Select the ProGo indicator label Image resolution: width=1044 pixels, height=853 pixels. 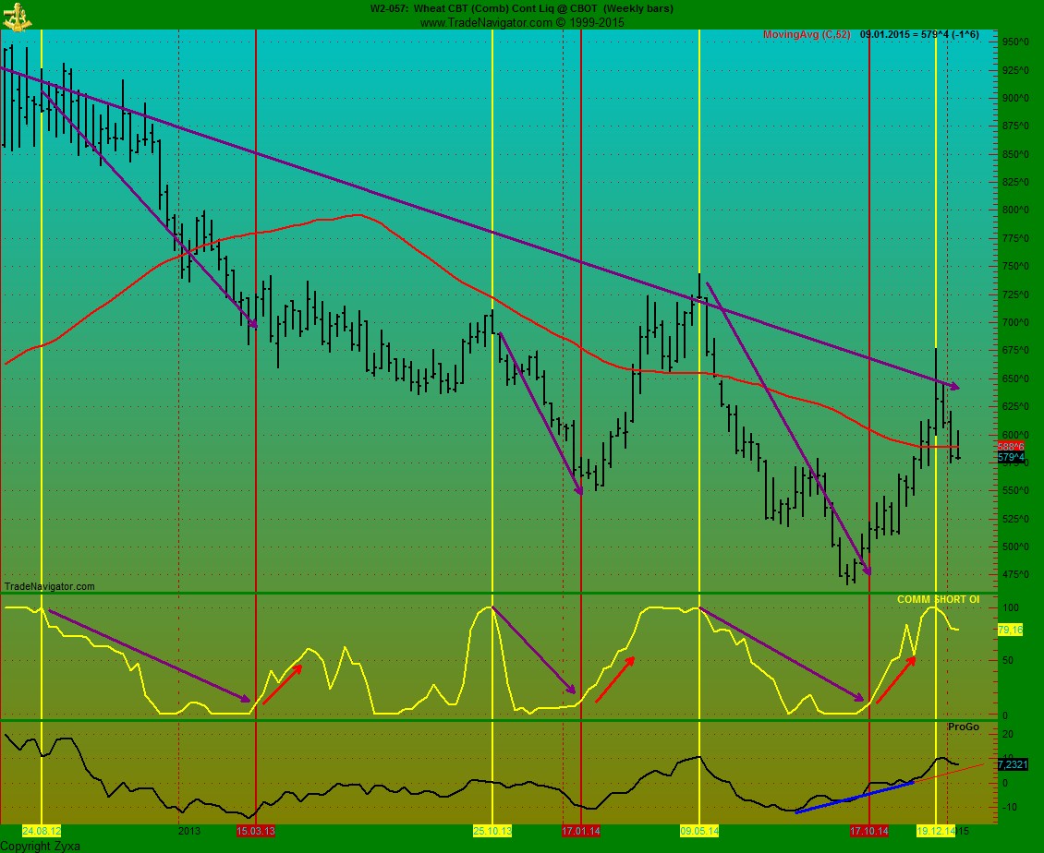(963, 727)
